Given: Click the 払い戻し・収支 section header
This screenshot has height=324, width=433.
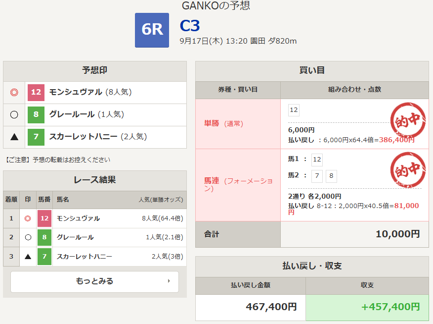Looking at the screenshot, I should tap(312, 267).
